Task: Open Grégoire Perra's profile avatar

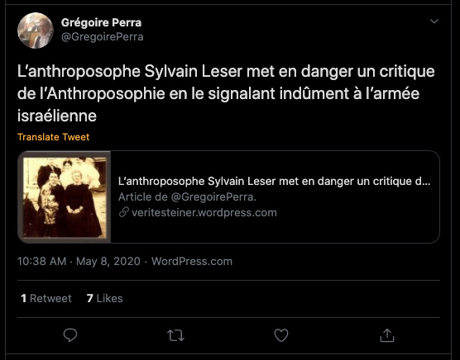Action: (x=36, y=31)
